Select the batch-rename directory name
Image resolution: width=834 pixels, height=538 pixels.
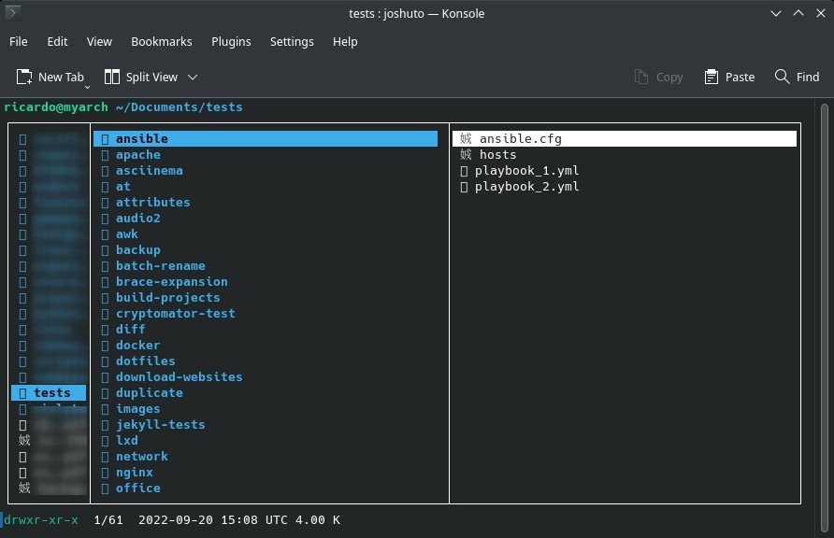pos(161,265)
